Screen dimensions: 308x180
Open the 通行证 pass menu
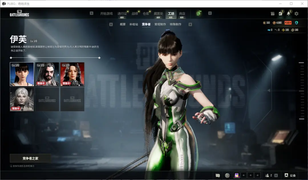(x=122, y=14)
